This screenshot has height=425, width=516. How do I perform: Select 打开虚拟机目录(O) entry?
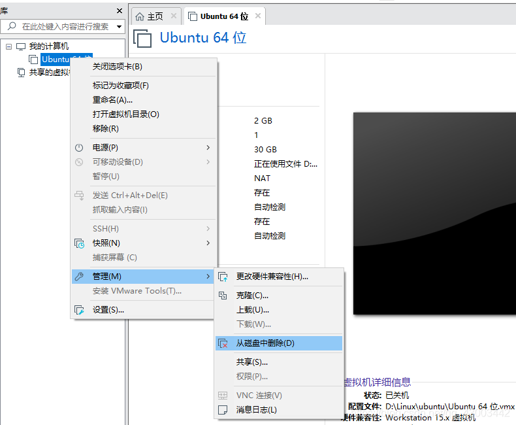click(x=144, y=114)
